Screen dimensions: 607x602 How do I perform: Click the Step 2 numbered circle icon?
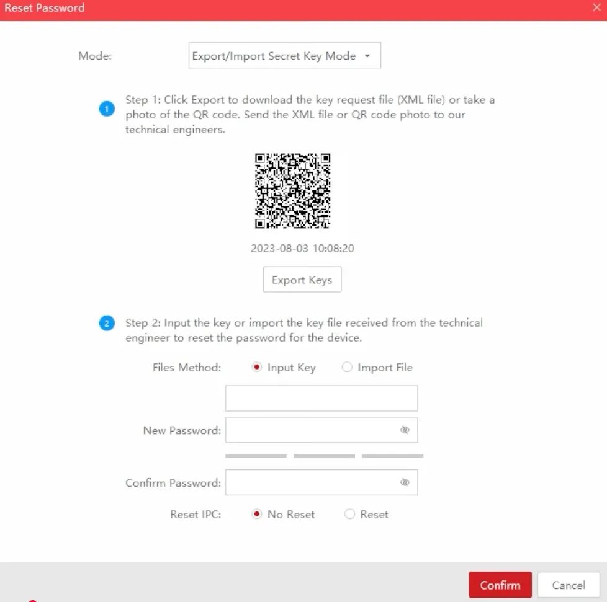[106, 323]
